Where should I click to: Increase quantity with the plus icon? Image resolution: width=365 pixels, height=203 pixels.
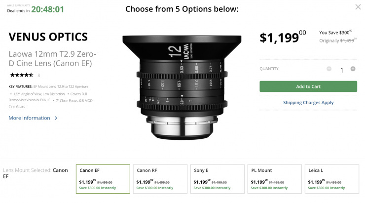tap(353, 69)
